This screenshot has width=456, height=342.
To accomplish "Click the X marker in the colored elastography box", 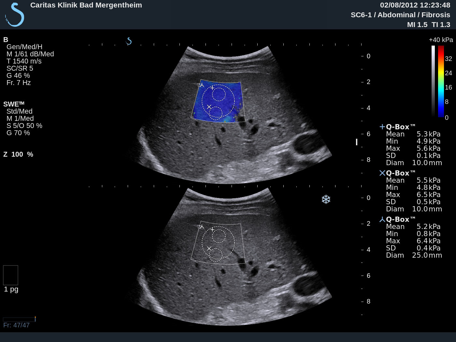I will pyautogui.click(x=209, y=107).
